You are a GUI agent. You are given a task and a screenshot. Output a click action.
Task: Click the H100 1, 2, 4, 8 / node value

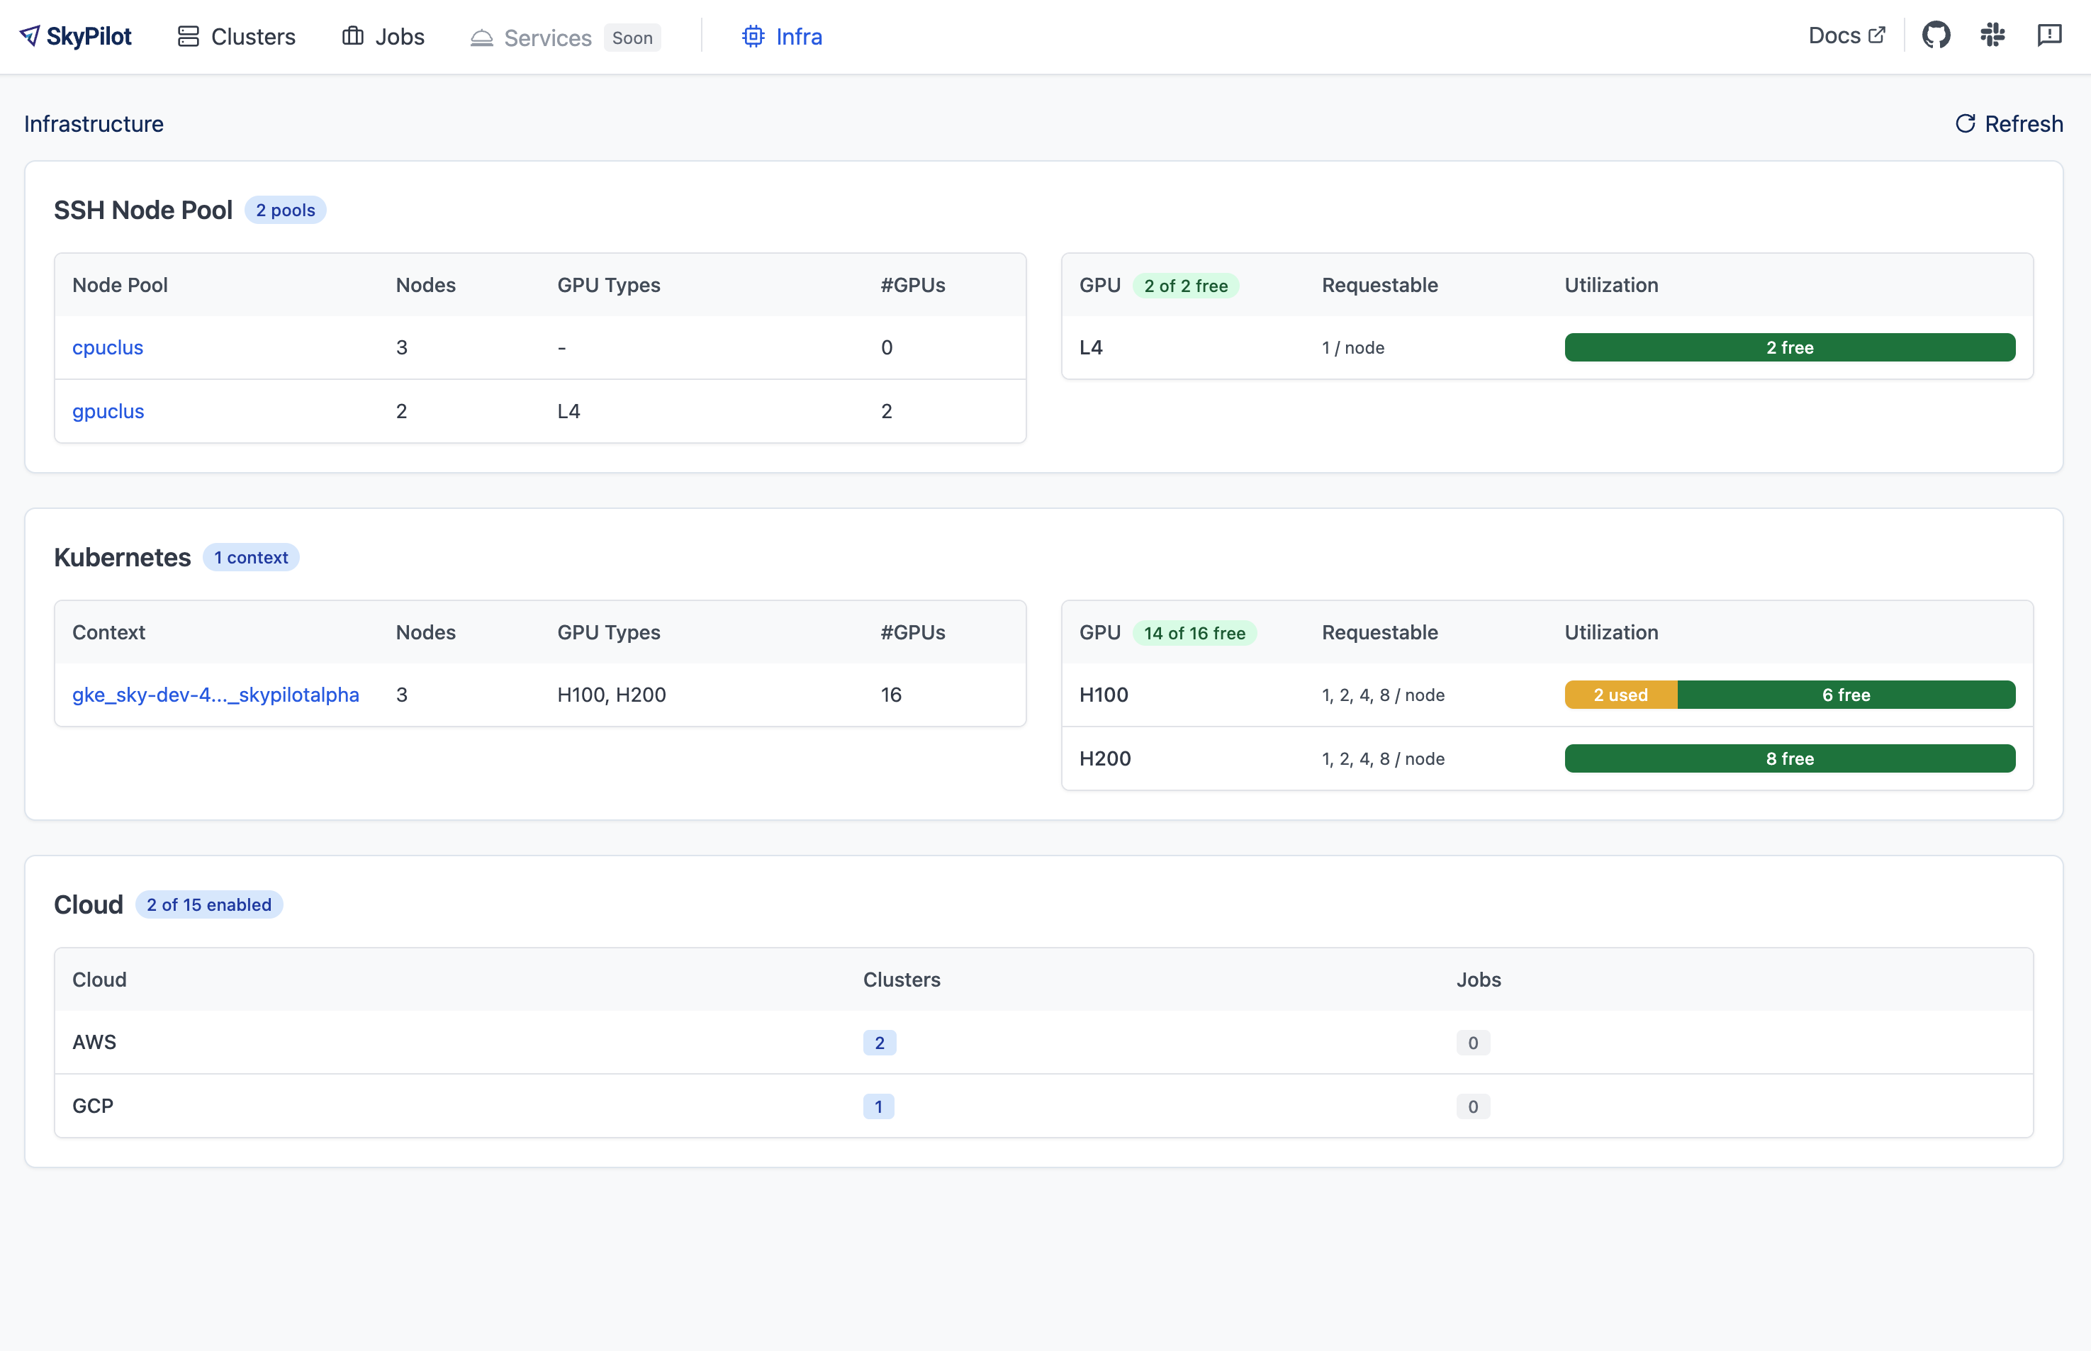click(x=1383, y=695)
